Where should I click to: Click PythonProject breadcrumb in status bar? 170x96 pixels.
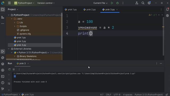(x=10, y=95)
